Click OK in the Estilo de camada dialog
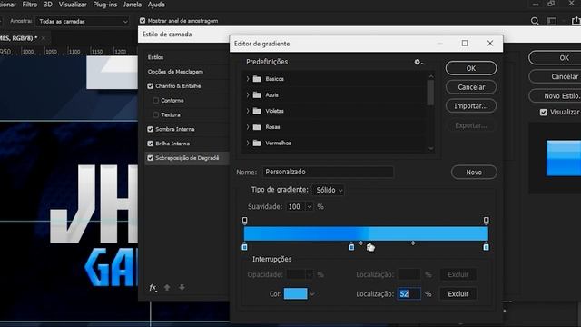This screenshot has width=581, height=327. tap(555, 58)
